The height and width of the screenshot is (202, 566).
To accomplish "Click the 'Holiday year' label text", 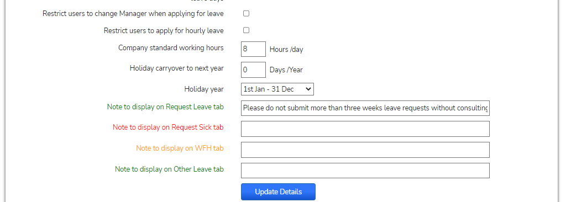I will 204,89.
